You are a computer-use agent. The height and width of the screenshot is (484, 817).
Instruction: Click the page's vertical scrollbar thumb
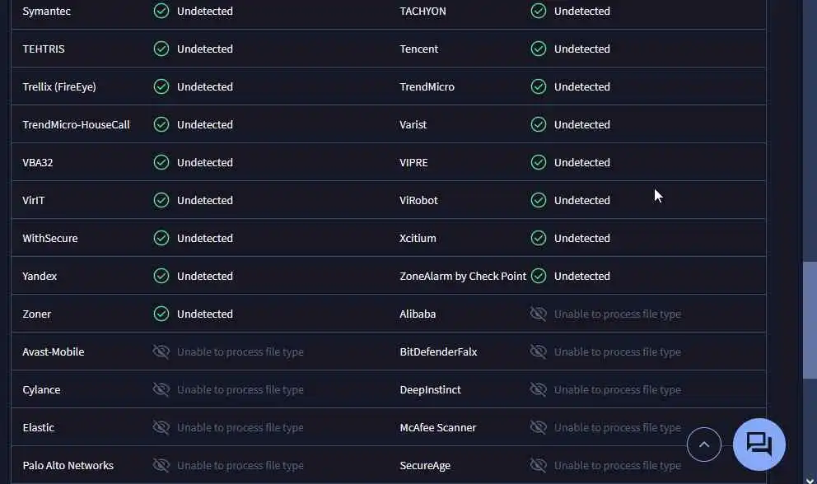coord(810,319)
